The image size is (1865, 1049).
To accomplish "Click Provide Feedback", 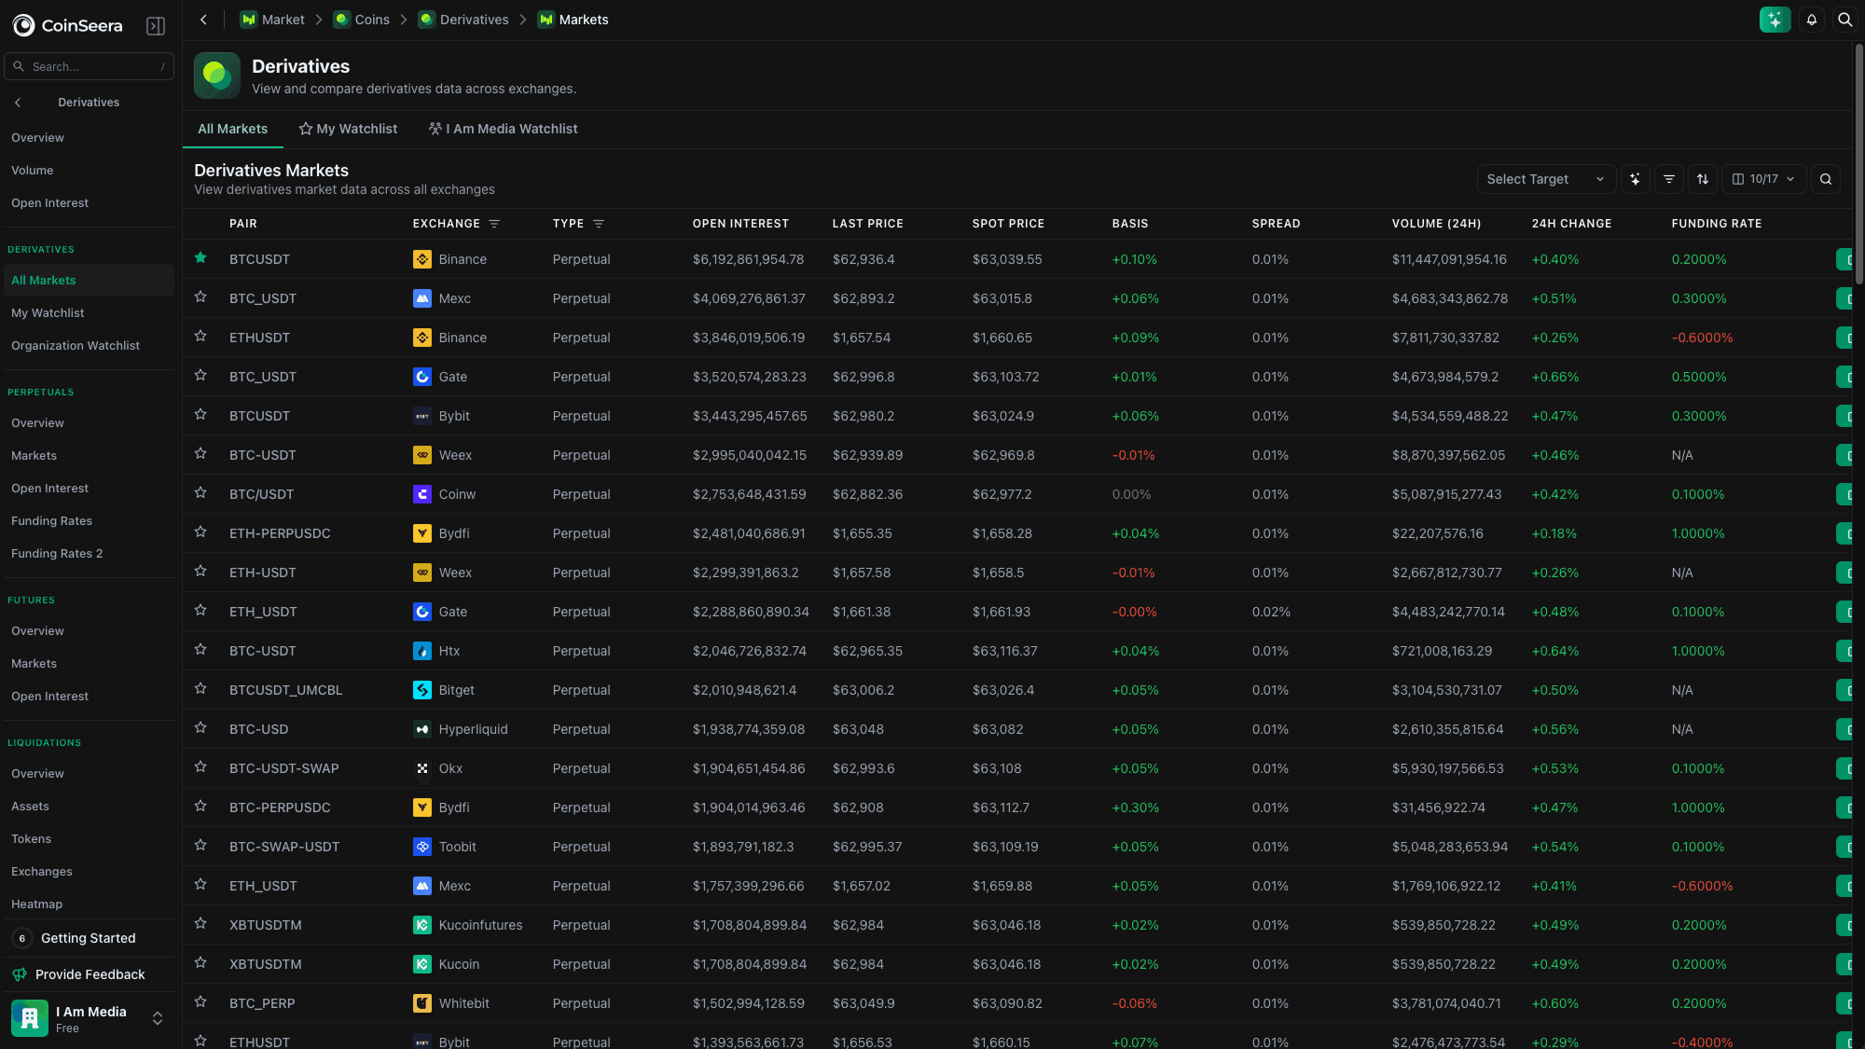I will click(x=88, y=974).
